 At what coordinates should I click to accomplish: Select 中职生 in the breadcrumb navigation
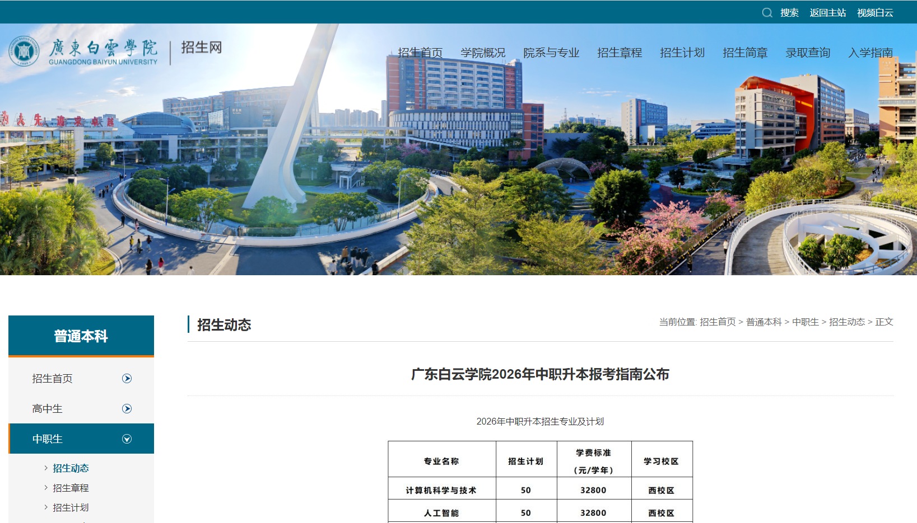806,322
